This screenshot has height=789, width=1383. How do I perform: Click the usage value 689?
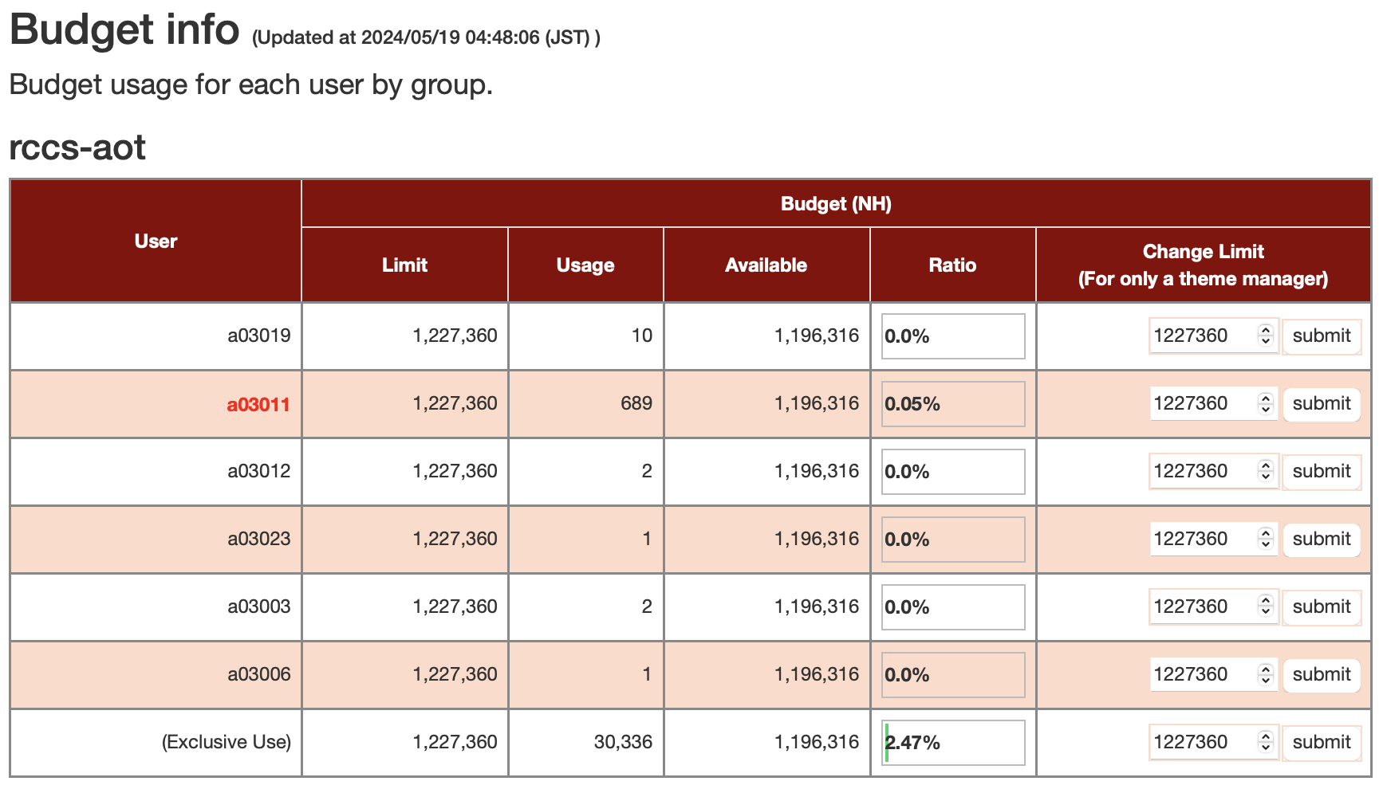(x=636, y=404)
